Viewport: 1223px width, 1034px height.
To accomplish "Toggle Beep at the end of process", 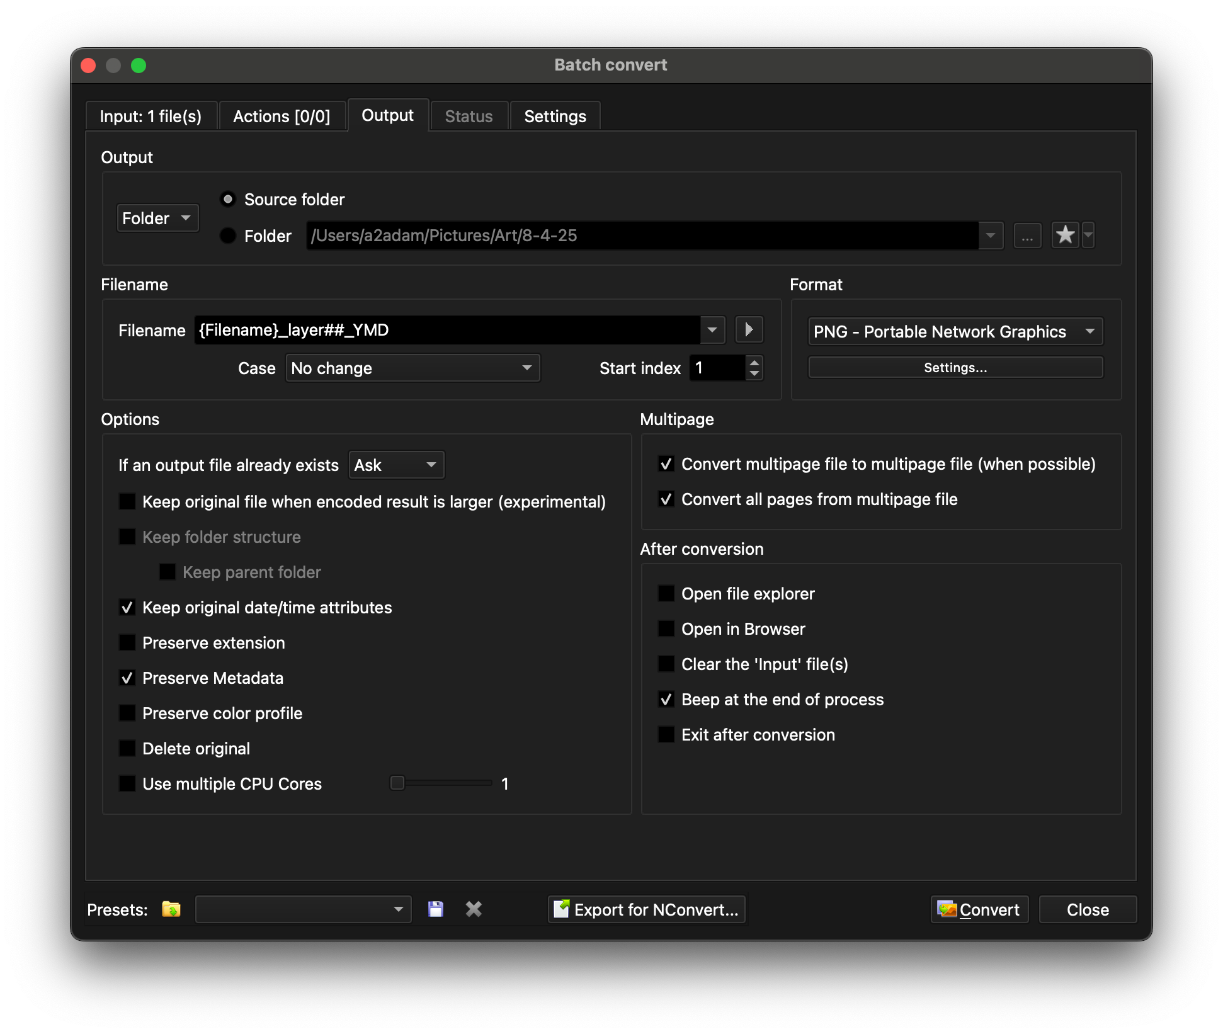I will click(666, 700).
